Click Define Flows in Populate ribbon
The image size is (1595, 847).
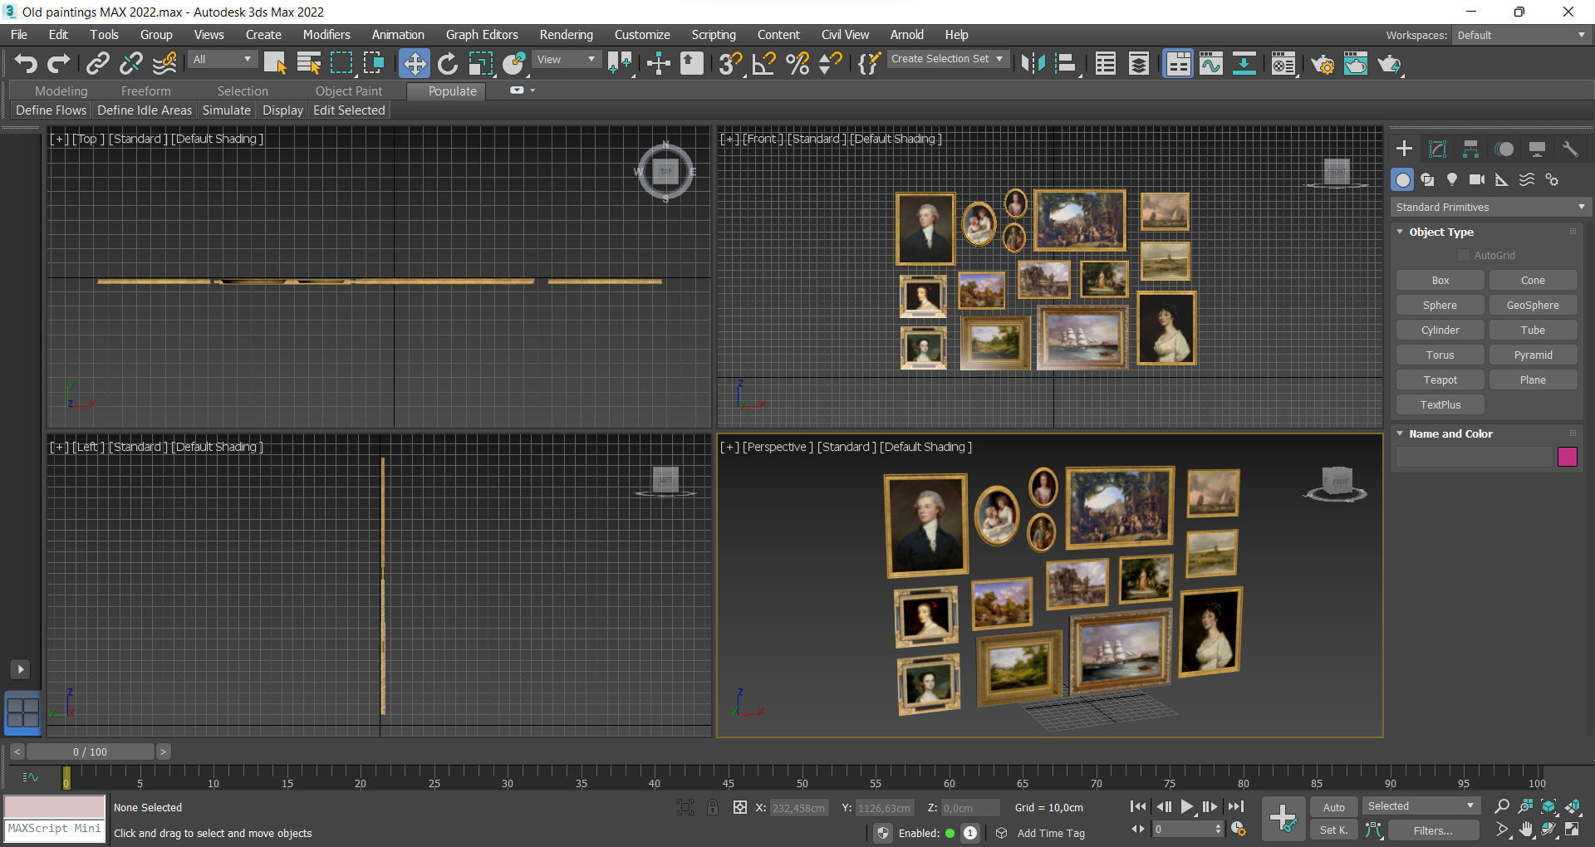pyautogui.click(x=52, y=110)
